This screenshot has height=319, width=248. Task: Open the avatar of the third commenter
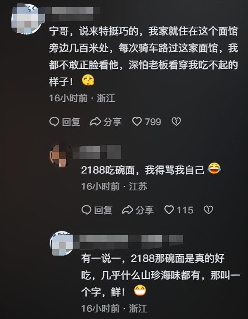(62, 243)
